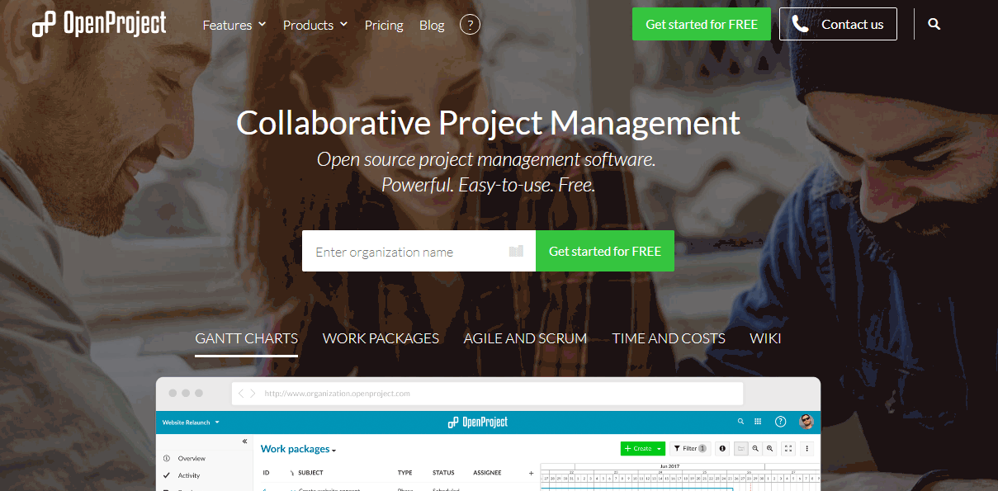Click the ASSIGNEE column header
Viewport: 998px width, 491px height.
(x=487, y=473)
